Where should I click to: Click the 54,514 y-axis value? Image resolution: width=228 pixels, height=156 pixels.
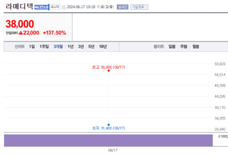pos(220,75)
